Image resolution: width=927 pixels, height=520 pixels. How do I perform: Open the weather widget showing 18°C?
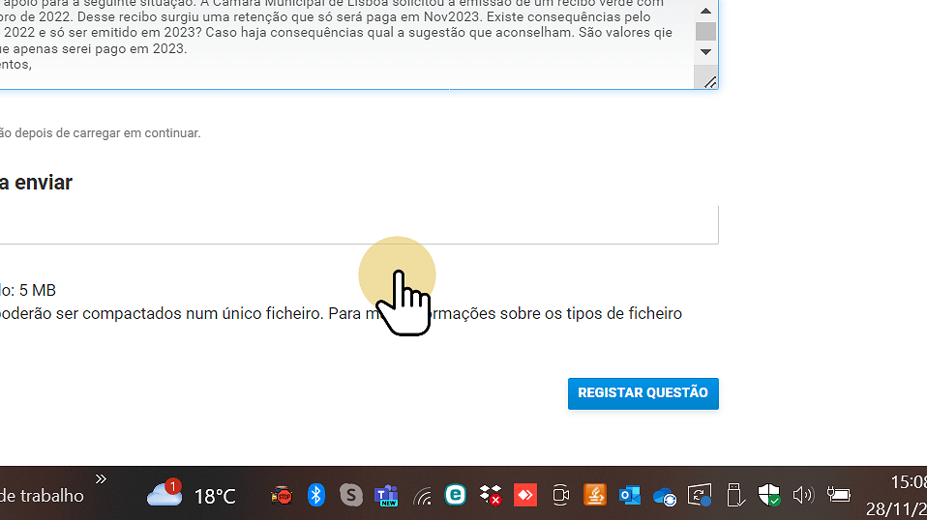click(191, 495)
